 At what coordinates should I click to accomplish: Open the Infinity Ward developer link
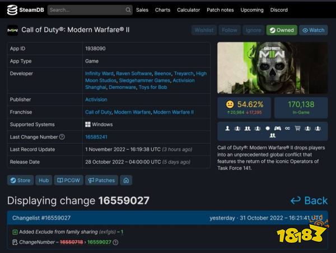tap(99, 74)
